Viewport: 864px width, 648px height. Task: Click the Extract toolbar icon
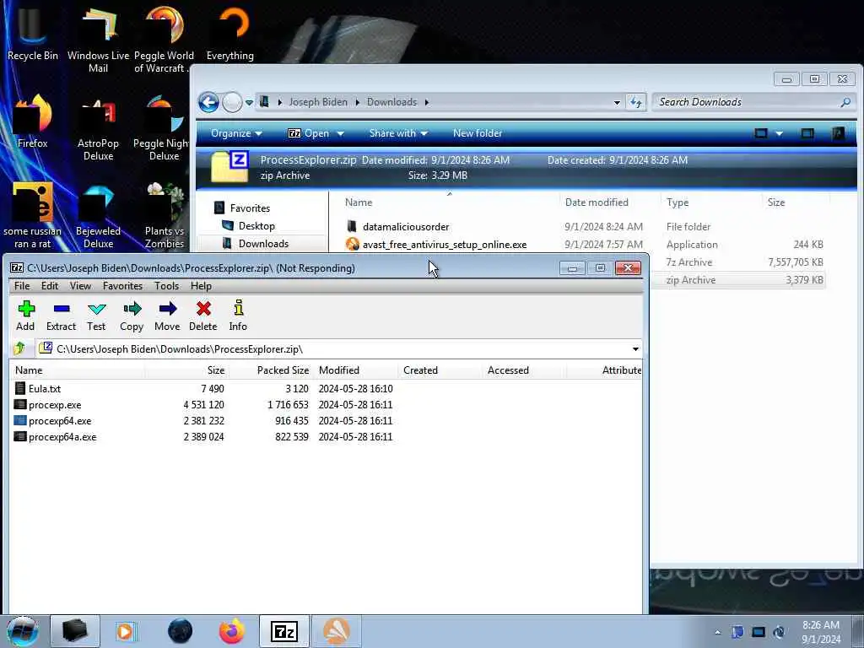click(61, 316)
